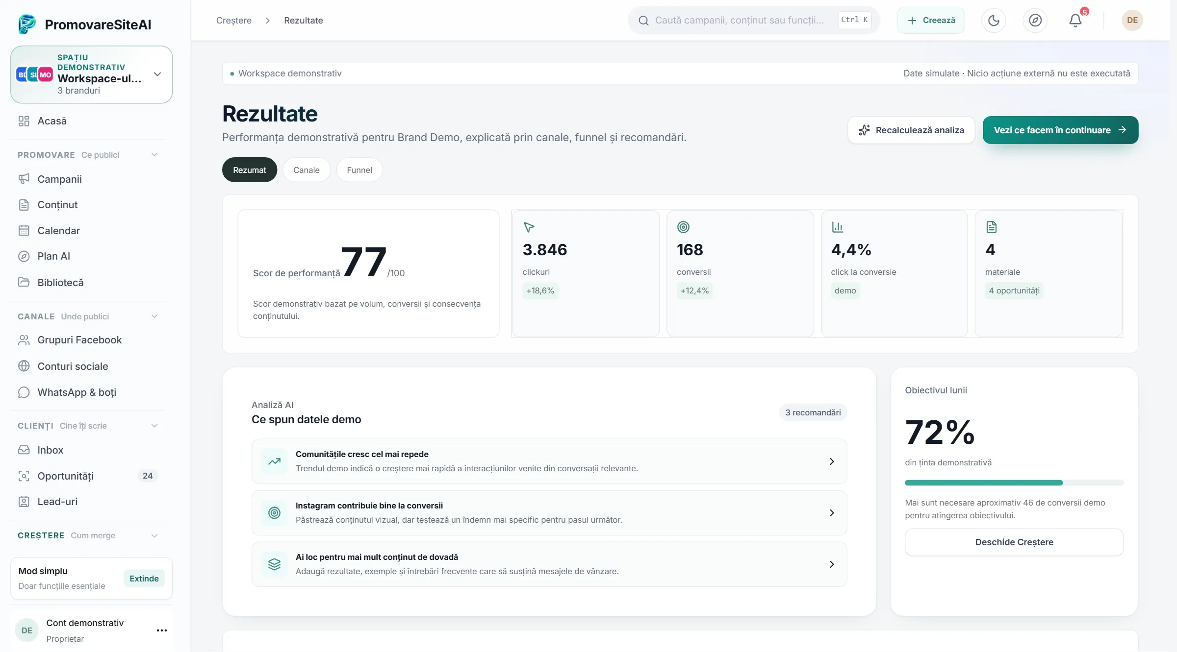Open Inbox from the sidebar

coord(88,450)
